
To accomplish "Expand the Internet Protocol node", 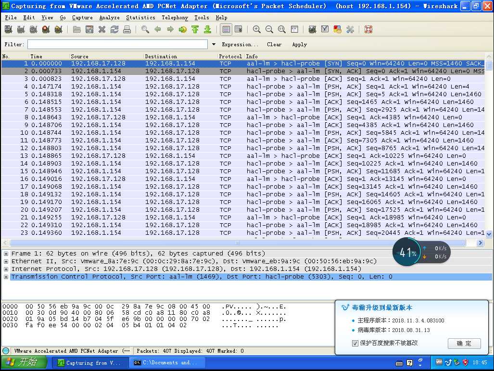I will (6, 269).
